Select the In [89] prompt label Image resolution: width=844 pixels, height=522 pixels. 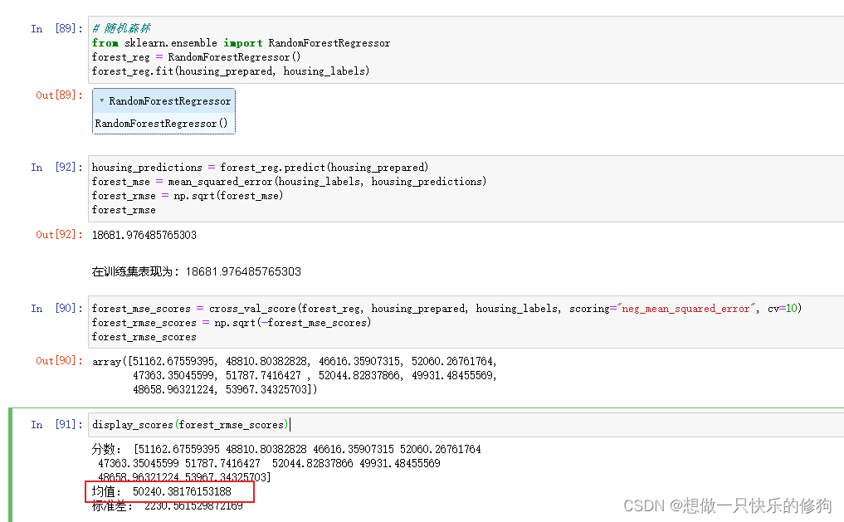[x=56, y=28]
